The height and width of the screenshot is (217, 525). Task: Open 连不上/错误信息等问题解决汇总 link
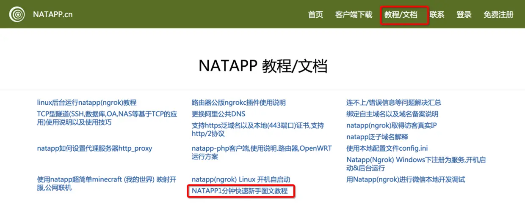(x=394, y=103)
